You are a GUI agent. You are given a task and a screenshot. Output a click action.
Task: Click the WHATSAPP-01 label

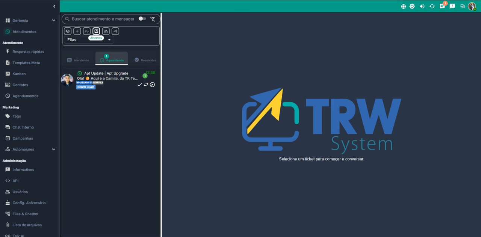pyautogui.click(x=85, y=83)
